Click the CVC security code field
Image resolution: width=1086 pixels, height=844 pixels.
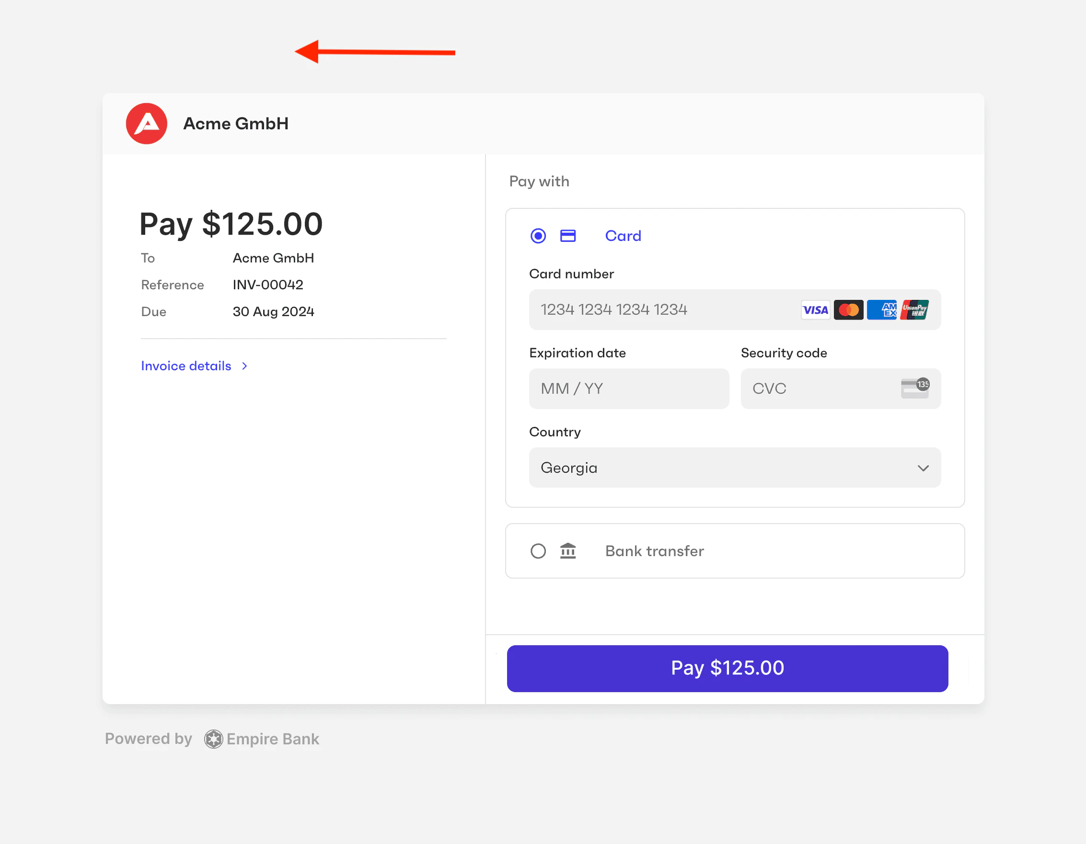coord(806,388)
